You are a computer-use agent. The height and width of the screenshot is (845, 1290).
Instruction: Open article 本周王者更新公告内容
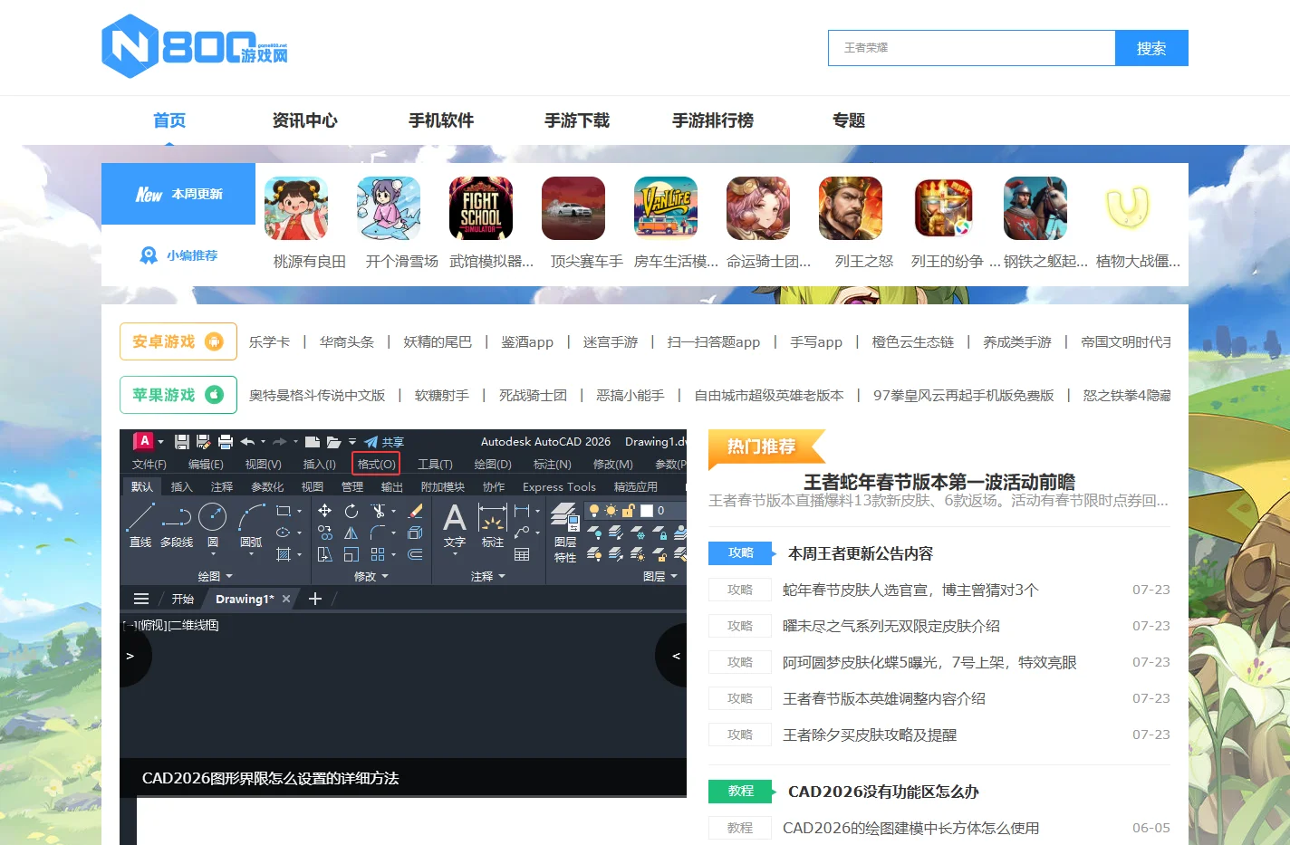(861, 553)
